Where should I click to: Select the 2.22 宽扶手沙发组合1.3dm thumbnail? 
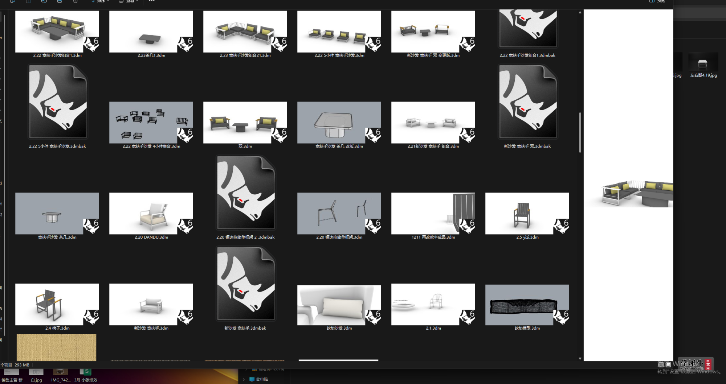pos(57,32)
